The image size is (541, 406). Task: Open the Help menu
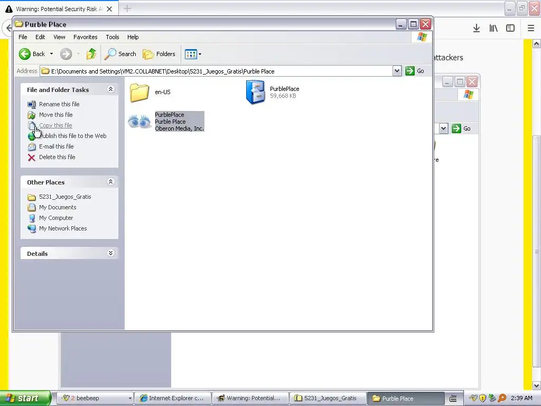tap(133, 37)
